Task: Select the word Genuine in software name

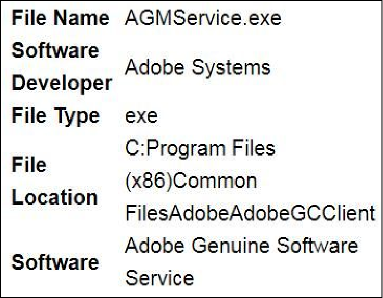Action: (x=231, y=246)
